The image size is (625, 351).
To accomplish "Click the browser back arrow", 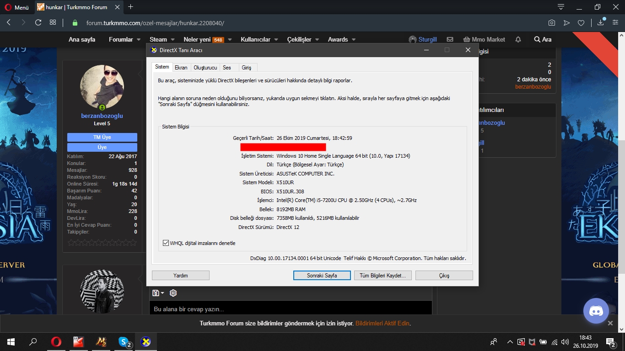I will [9, 22].
